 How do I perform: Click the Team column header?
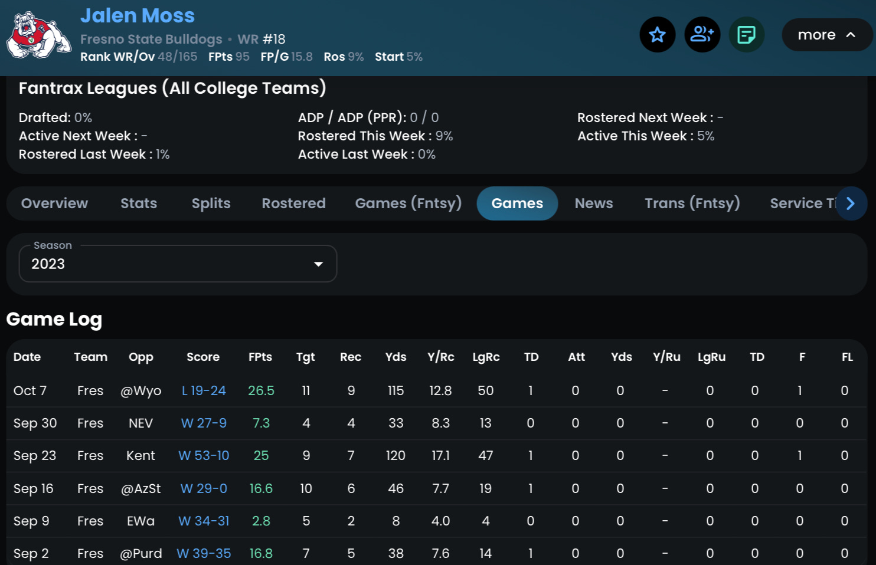click(90, 357)
